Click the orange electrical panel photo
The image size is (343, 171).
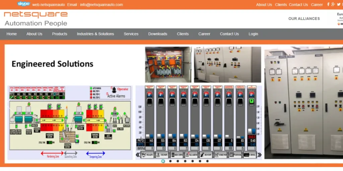click(168, 64)
